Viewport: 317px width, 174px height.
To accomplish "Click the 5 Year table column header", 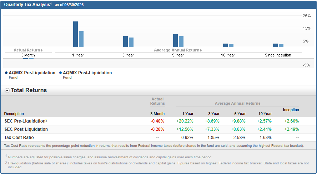I will [240, 114].
